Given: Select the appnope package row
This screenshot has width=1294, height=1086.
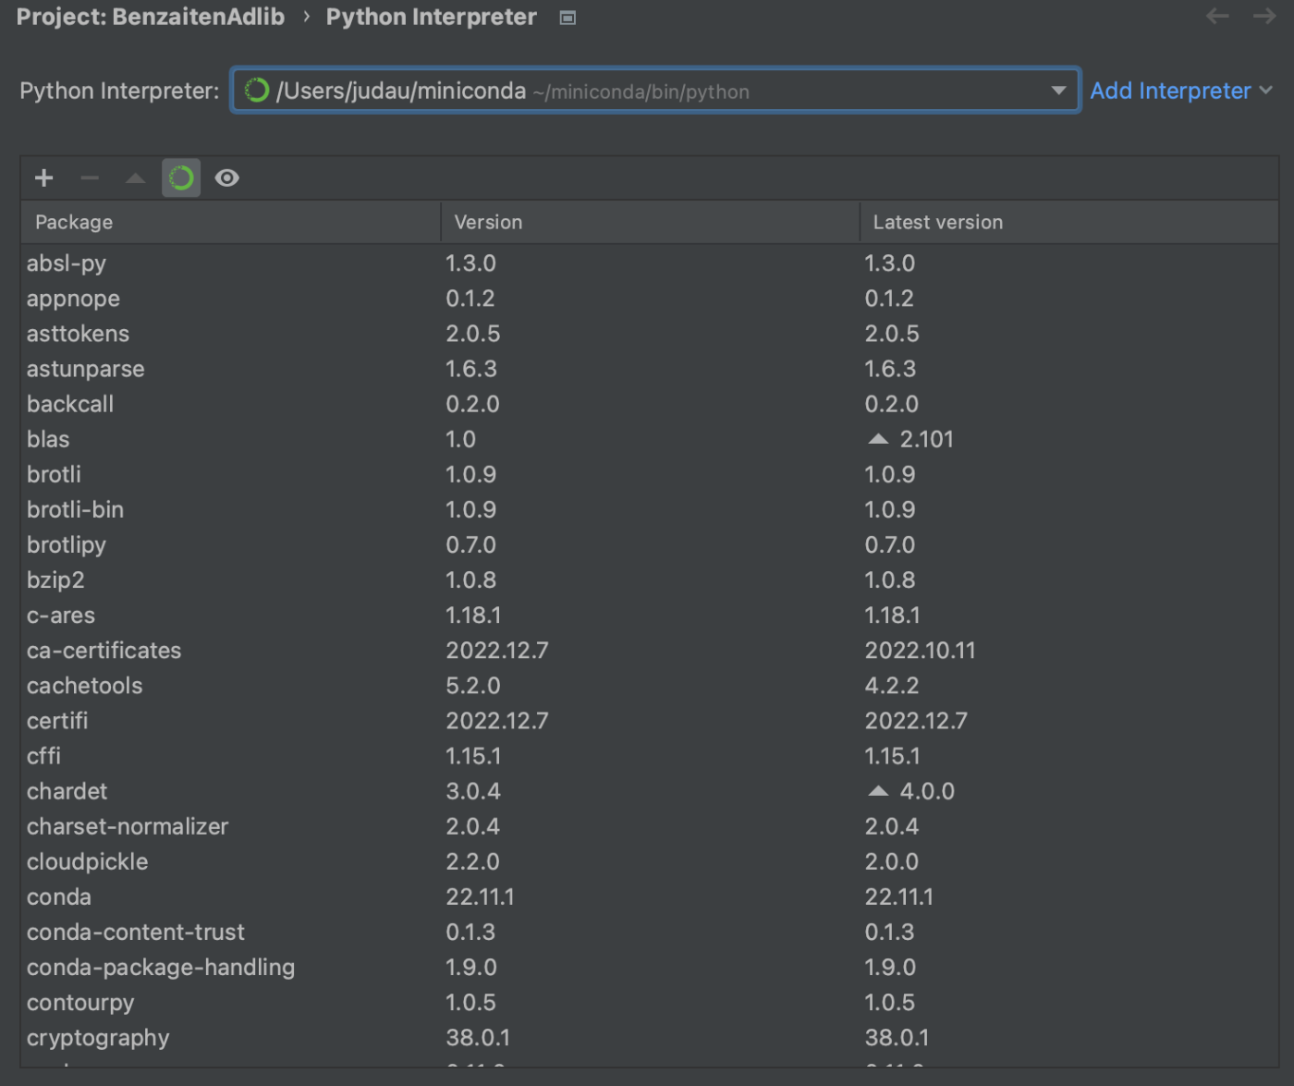Looking at the screenshot, I should tap(650, 299).
